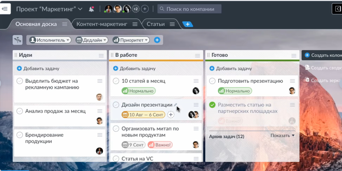This screenshot has width=342, height=171.
Task: Switch to Статьи tab
Action: [x=155, y=24]
